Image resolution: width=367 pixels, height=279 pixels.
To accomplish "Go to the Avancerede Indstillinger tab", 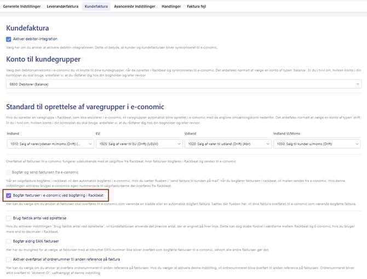I will (135, 7).
